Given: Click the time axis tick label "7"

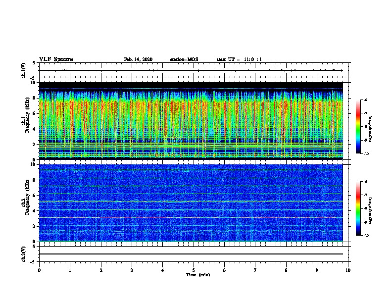Looking at the screenshot, I should (255, 270).
